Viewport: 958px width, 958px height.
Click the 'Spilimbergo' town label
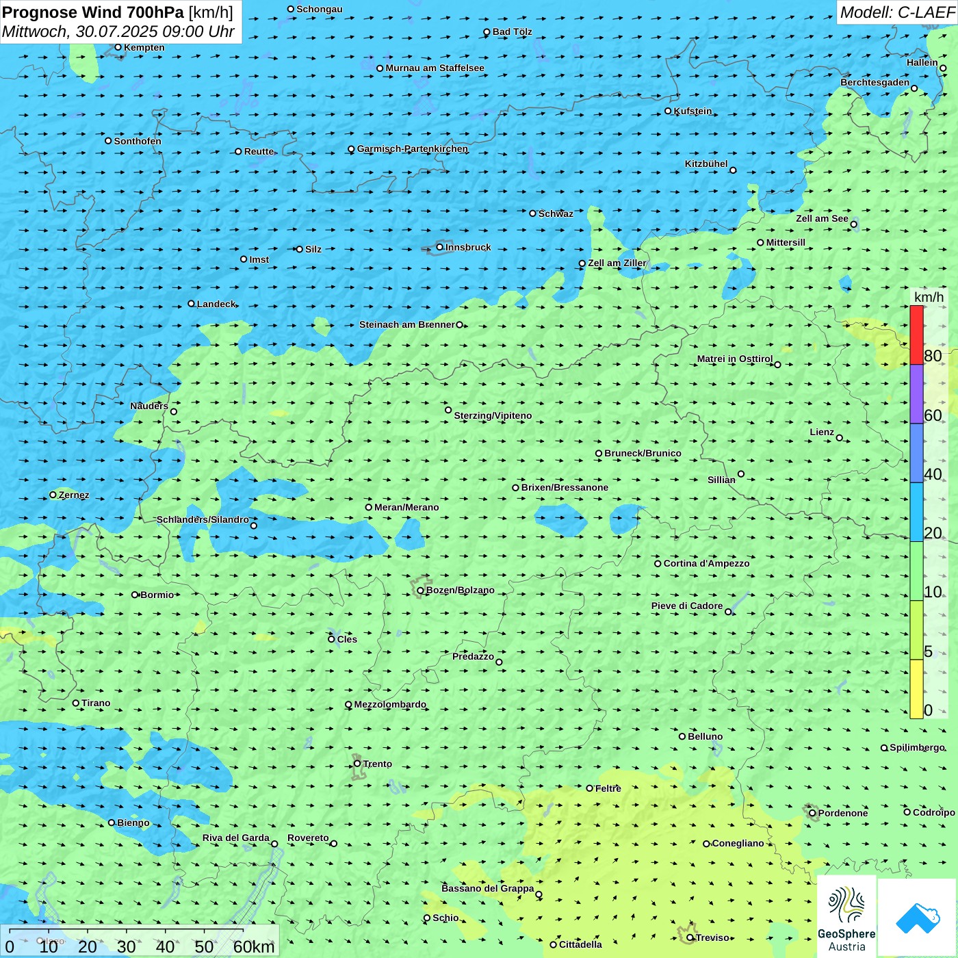coord(917,747)
